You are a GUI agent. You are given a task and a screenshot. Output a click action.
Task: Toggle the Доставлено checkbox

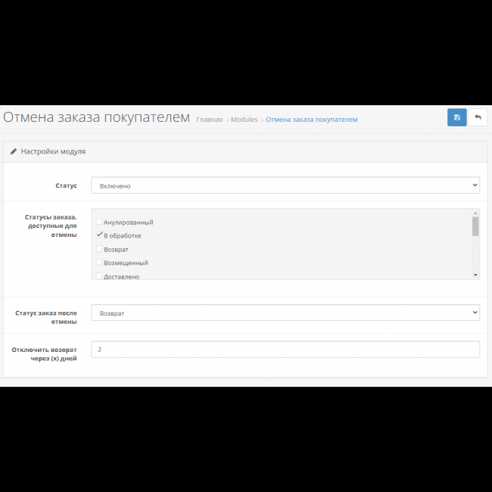pyautogui.click(x=99, y=276)
